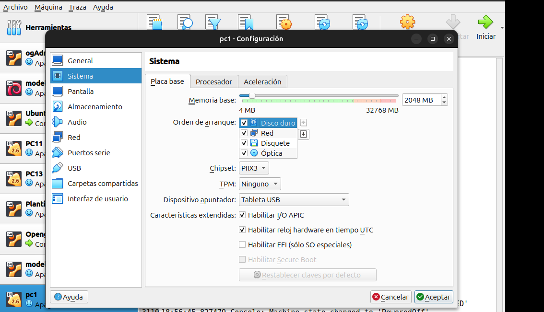Go to Carpetas compartidas settings

(102, 184)
